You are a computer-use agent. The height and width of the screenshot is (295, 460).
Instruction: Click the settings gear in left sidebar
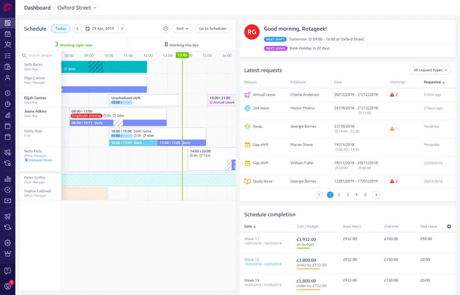(x=7, y=243)
